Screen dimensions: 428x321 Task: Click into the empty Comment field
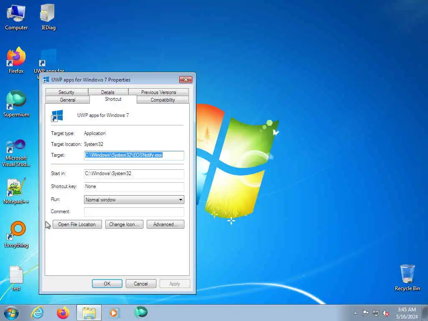click(x=134, y=212)
